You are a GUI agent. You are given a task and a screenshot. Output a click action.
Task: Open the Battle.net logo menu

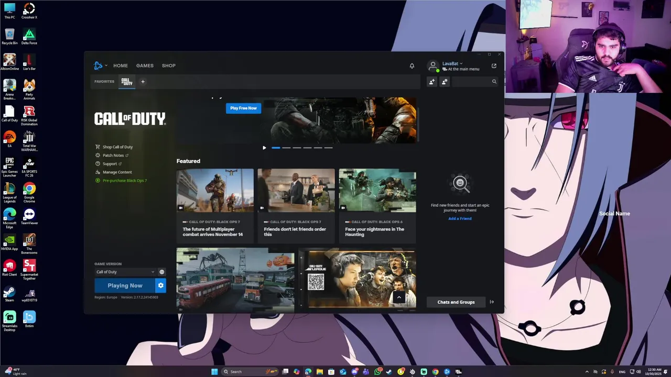(98, 65)
